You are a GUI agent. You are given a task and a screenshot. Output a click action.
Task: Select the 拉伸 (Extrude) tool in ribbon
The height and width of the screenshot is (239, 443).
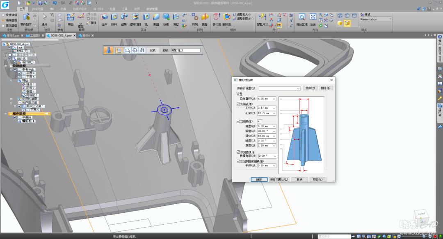click(x=104, y=18)
